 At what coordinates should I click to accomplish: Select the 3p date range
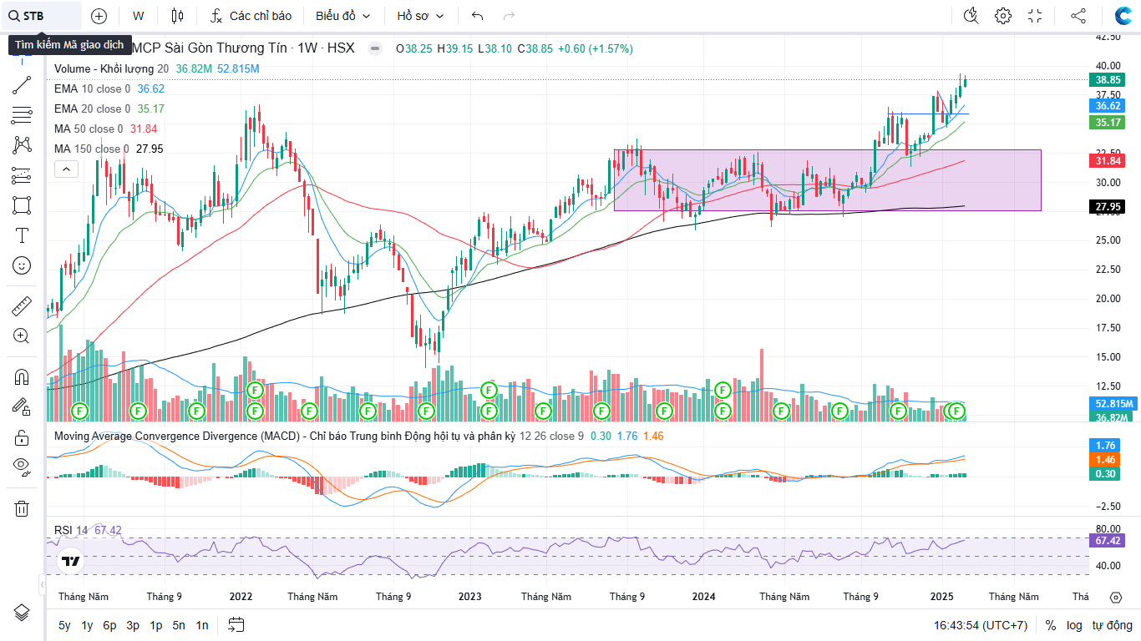pos(133,625)
